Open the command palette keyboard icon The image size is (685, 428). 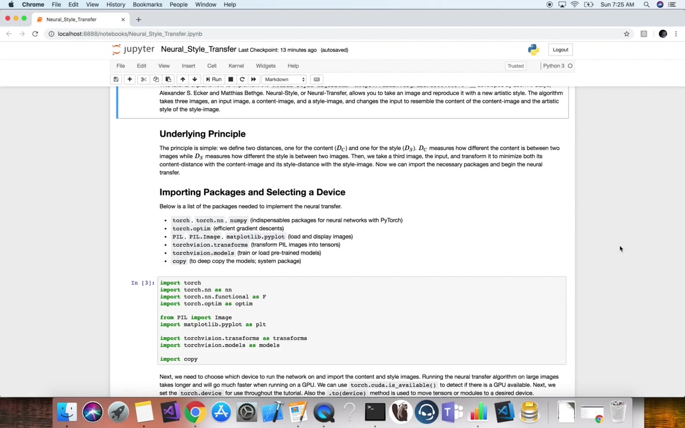(x=317, y=80)
